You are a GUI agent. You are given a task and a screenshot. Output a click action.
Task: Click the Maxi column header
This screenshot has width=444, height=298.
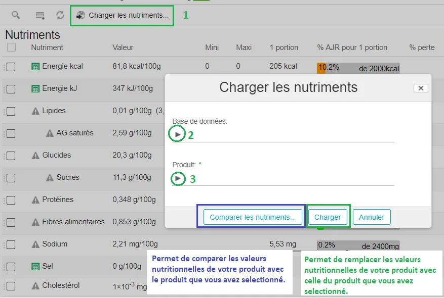(244, 47)
